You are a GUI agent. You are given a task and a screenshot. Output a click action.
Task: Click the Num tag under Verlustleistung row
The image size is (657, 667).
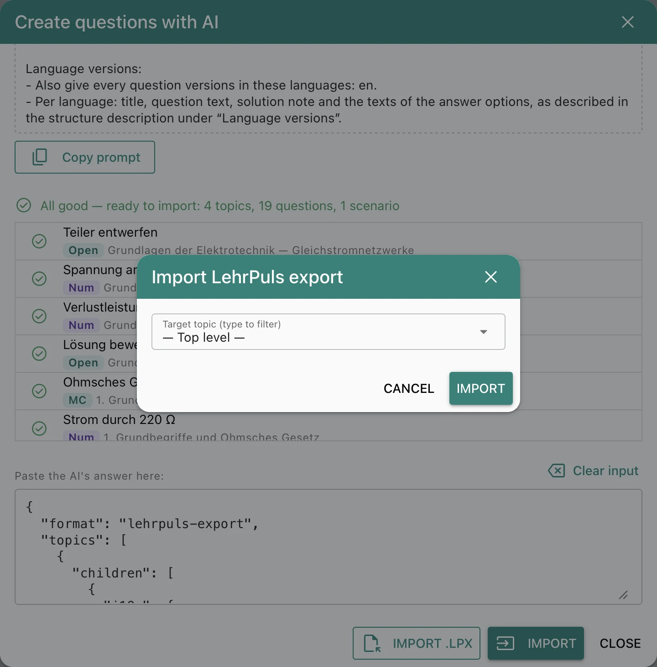point(81,325)
